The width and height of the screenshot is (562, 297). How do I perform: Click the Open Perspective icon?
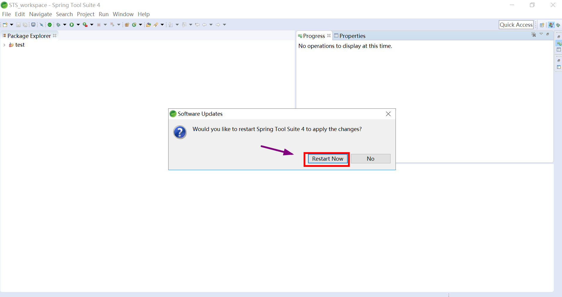point(542,25)
